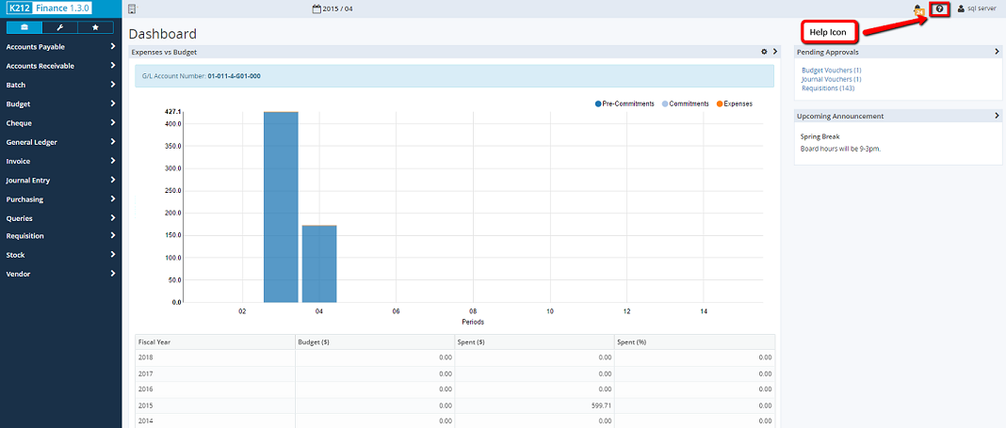Click the calendar icon beside 2015 / 04
Viewport: 1006px width, 428px height.
(316, 9)
